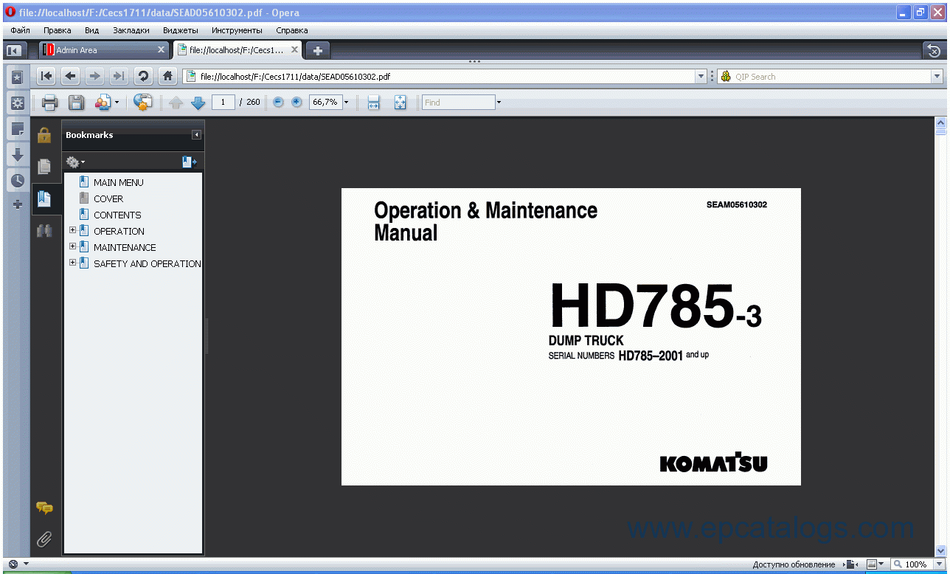Open the security lock panel icon
The image size is (950, 574).
(x=44, y=135)
